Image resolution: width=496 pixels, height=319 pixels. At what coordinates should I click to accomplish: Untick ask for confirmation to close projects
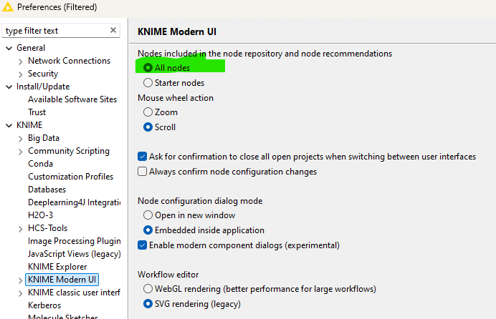(x=143, y=157)
